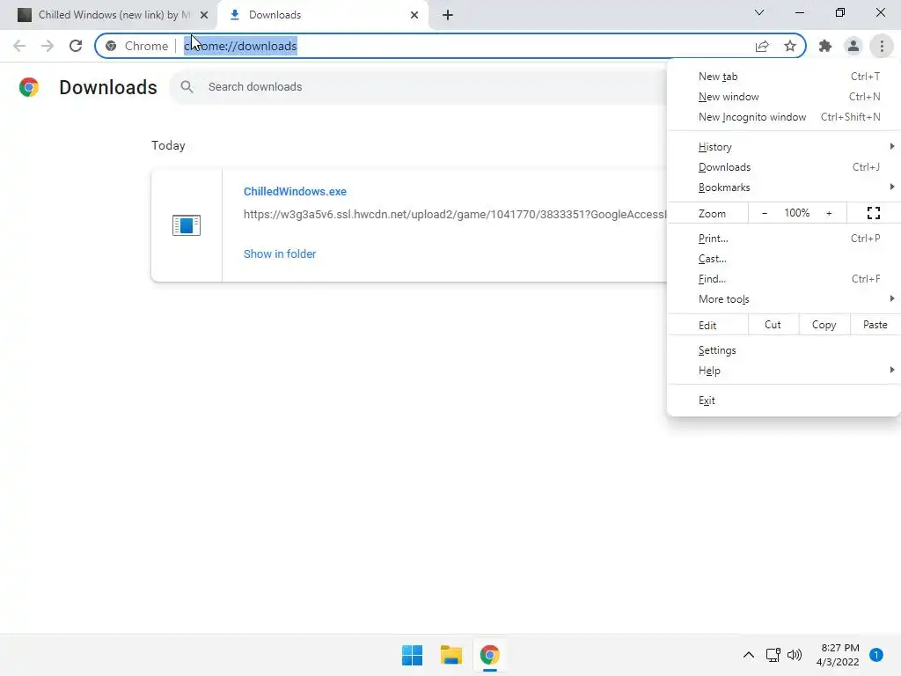Open the tab search chevron
901x676 pixels.
[759, 12]
